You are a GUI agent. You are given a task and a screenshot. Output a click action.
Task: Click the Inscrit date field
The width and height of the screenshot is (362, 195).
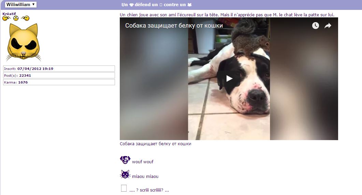[59, 69]
